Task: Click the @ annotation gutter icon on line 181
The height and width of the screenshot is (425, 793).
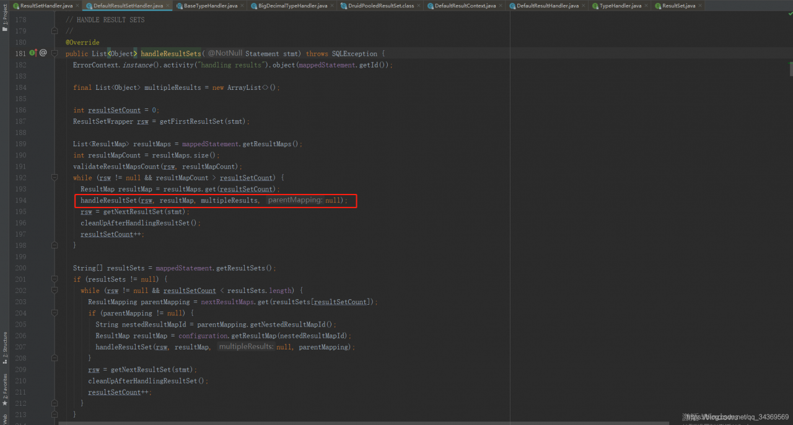Action: pyautogui.click(x=43, y=53)
